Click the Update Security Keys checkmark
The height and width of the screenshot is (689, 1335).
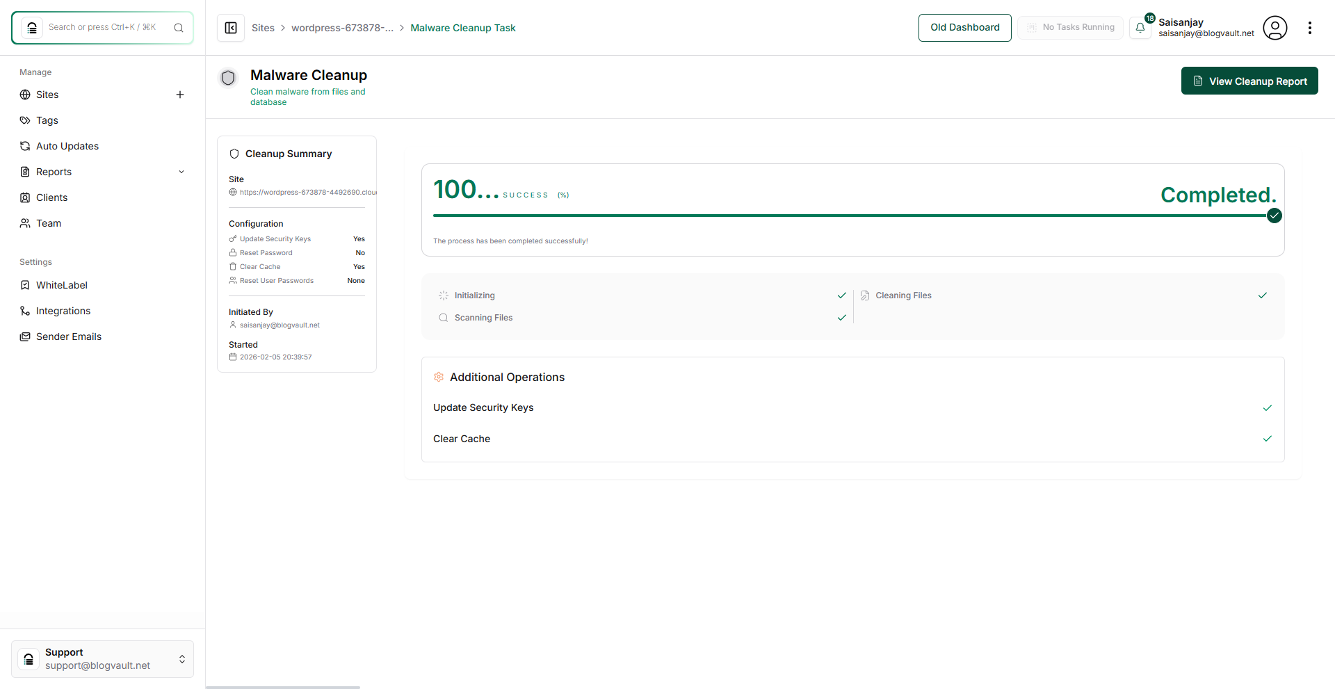[x=1268, y=408]
